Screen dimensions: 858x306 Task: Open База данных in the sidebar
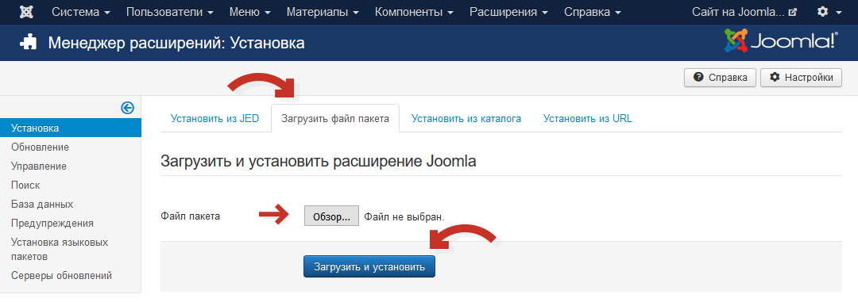(42, 205)
